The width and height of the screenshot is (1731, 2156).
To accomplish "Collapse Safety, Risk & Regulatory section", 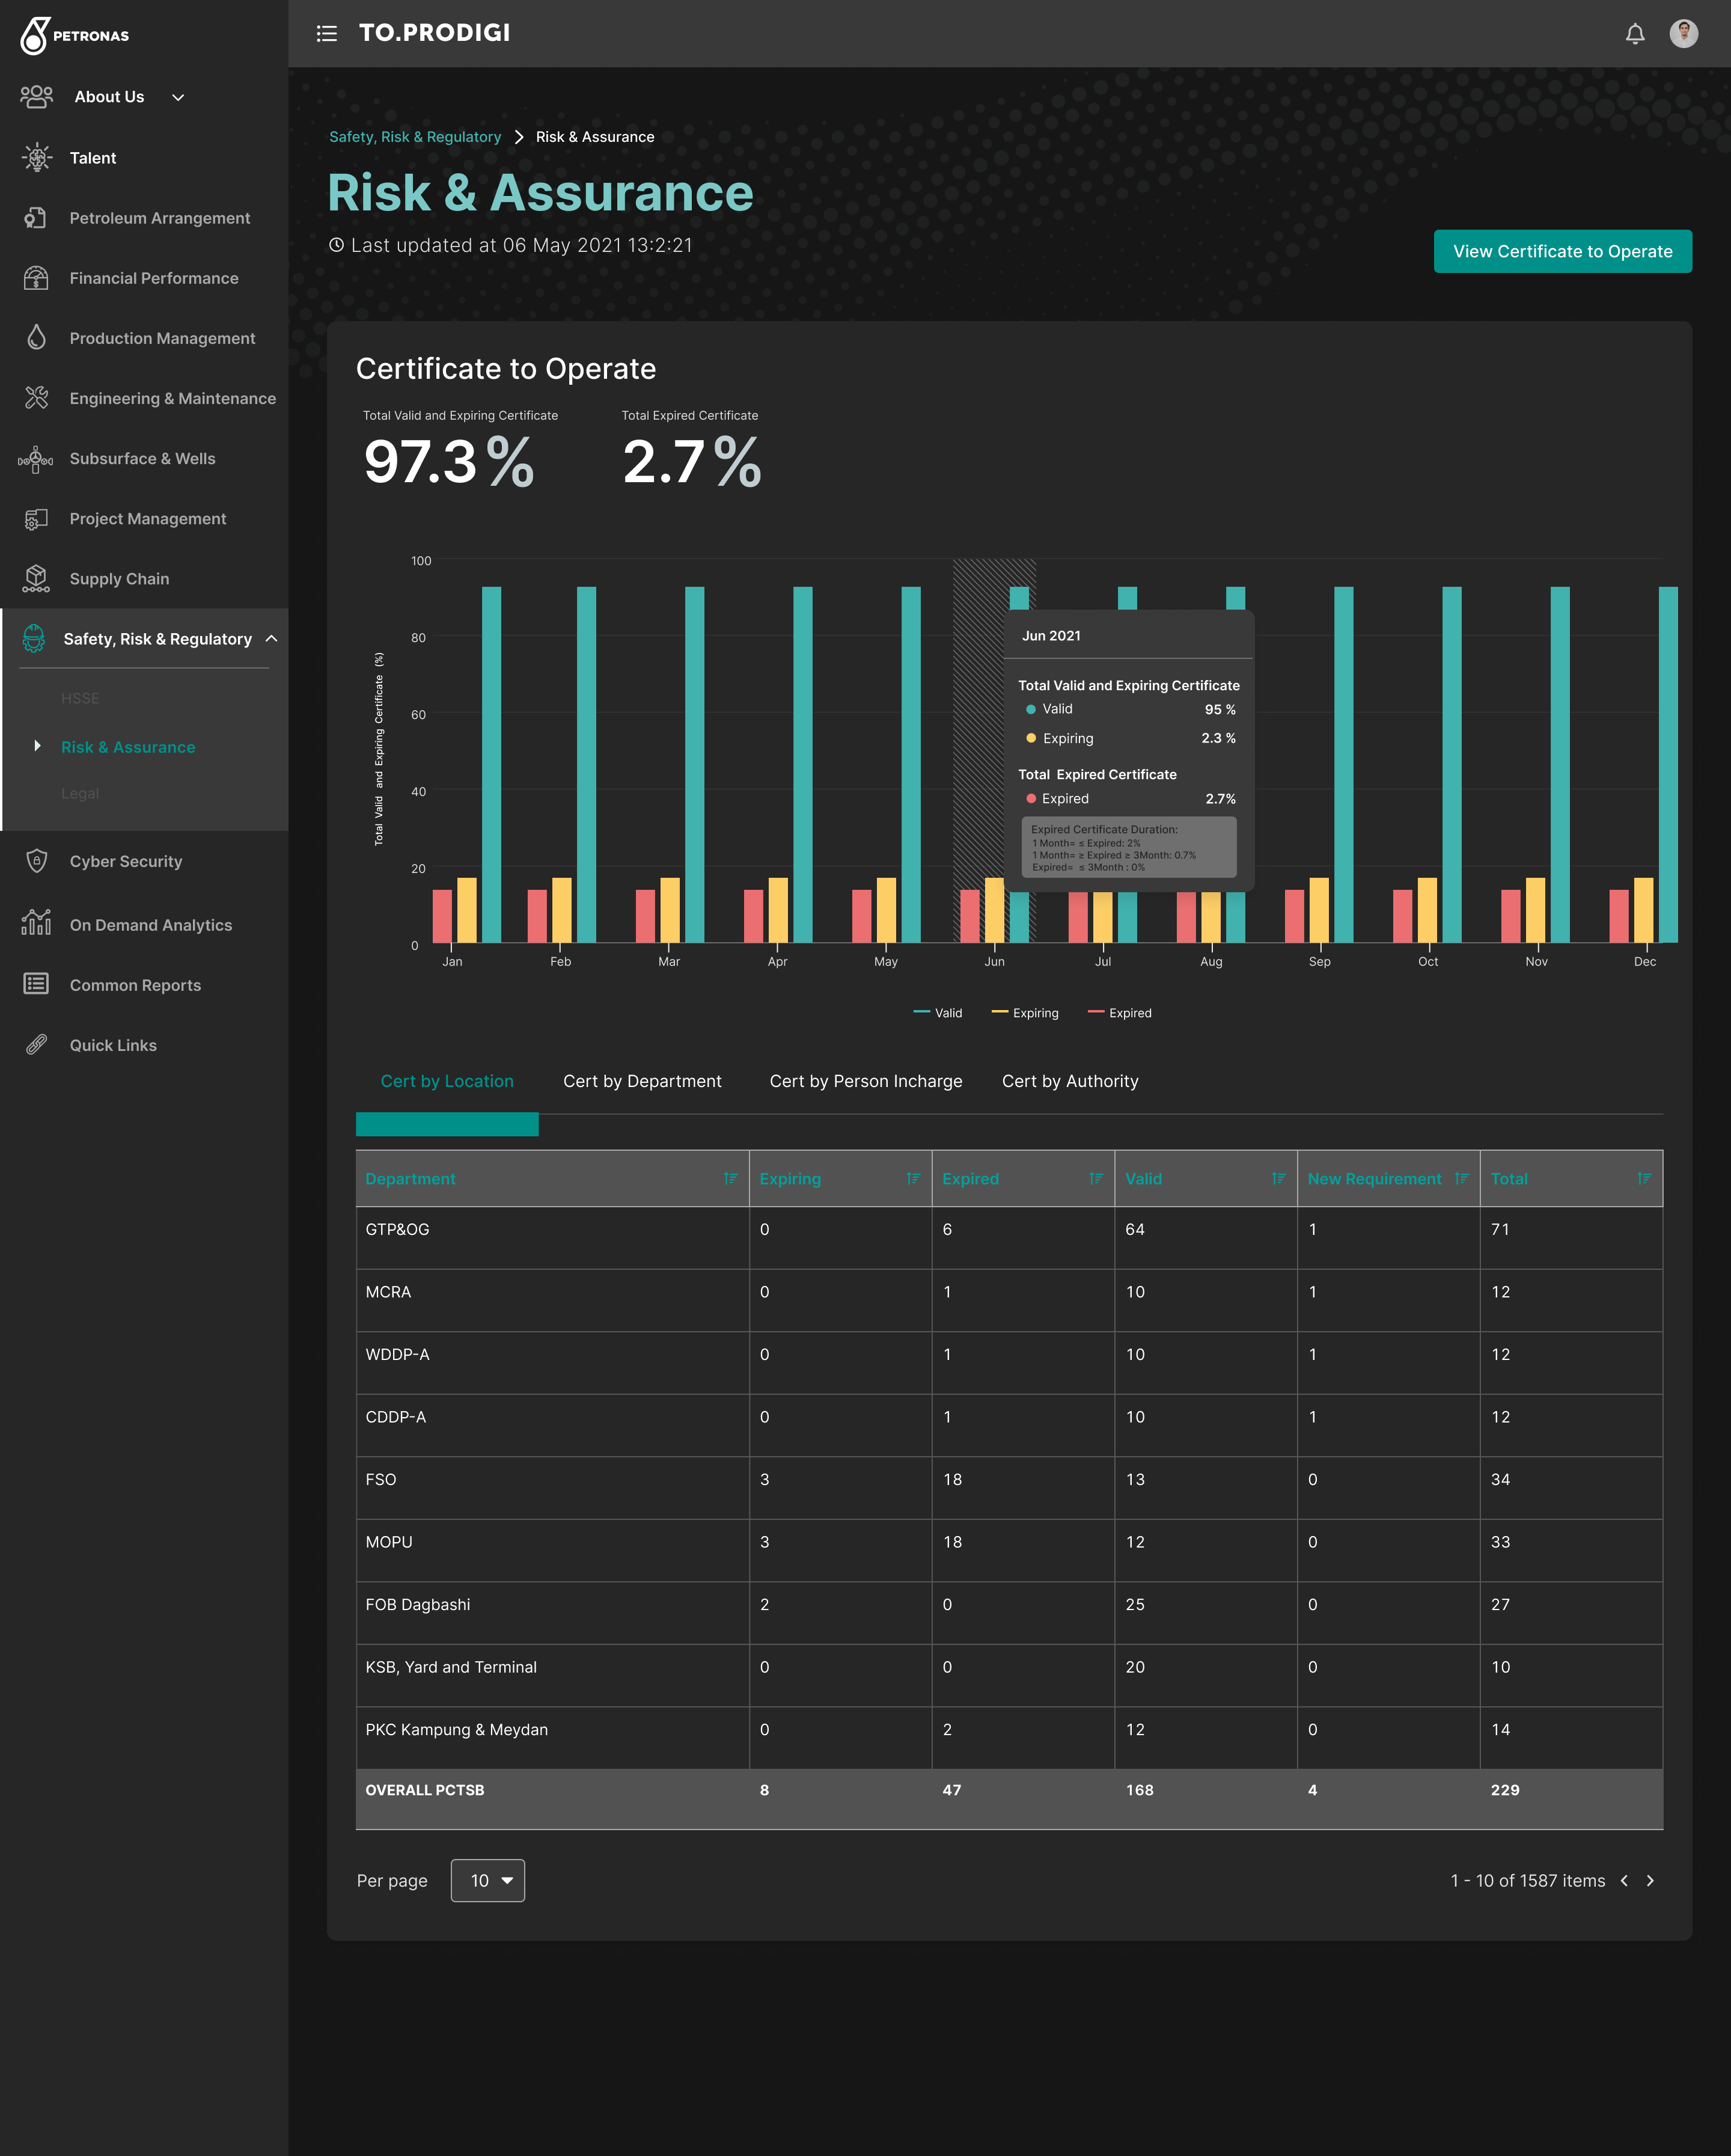I will pos(271,639).
